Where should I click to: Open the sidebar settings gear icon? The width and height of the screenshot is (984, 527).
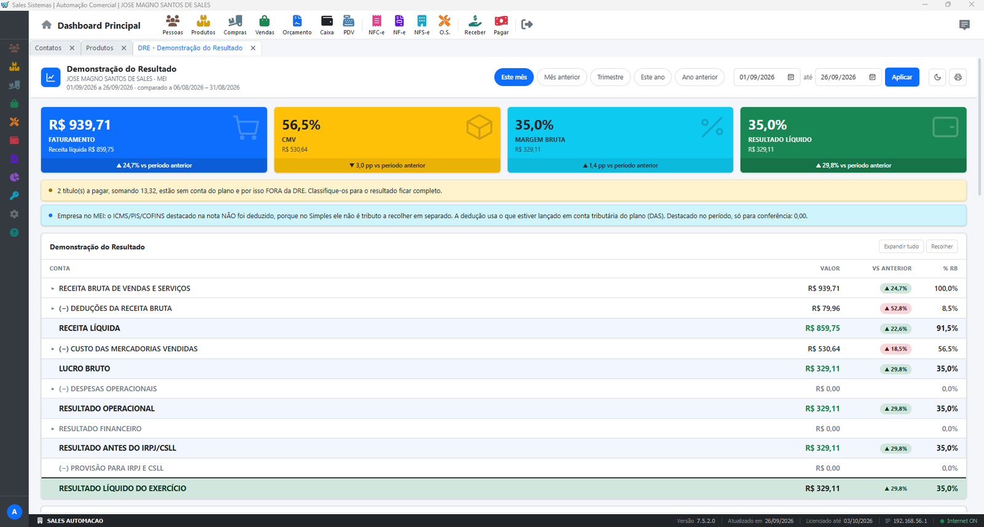[14, 214]
